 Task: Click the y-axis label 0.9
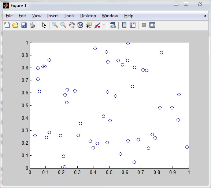[25, 55]
